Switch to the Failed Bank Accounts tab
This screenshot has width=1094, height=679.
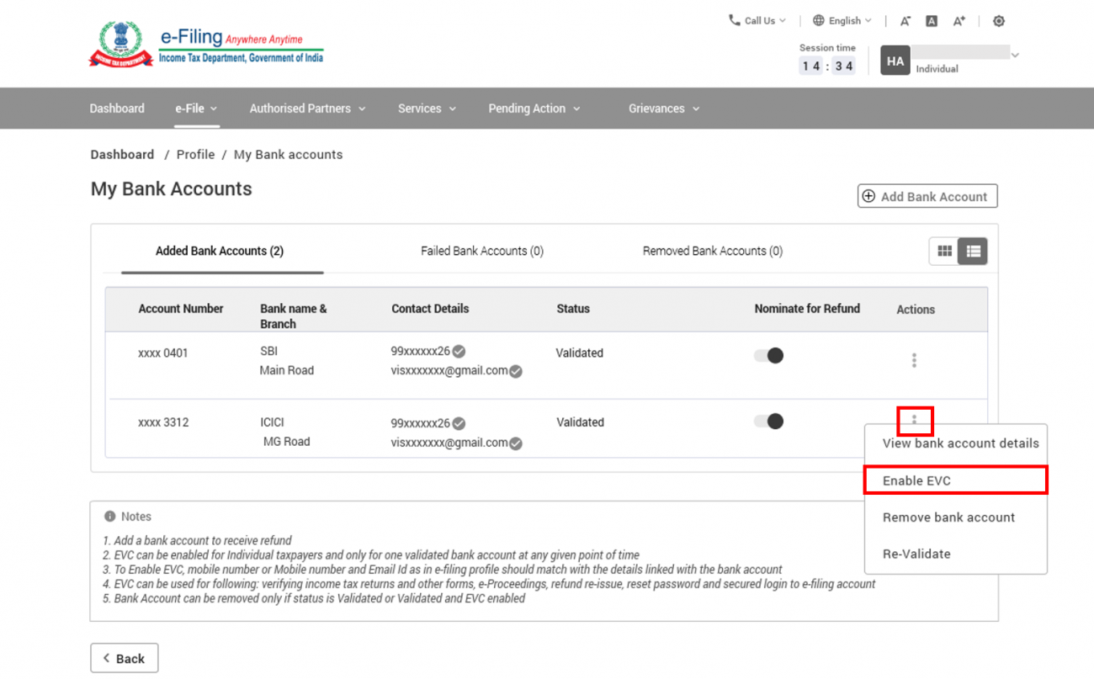pyautogui.click(x=481, y=250)
